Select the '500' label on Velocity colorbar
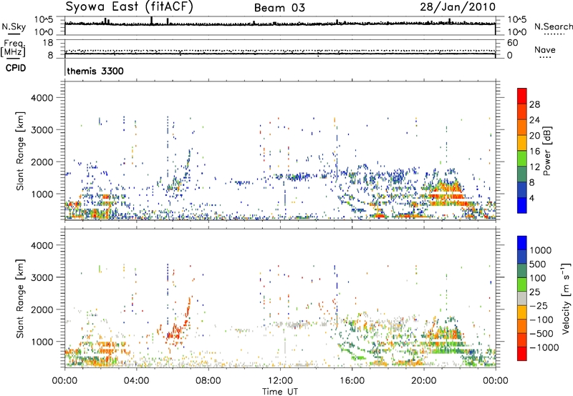The width and height of the screenshot is (573, 396). pos(538,264)
